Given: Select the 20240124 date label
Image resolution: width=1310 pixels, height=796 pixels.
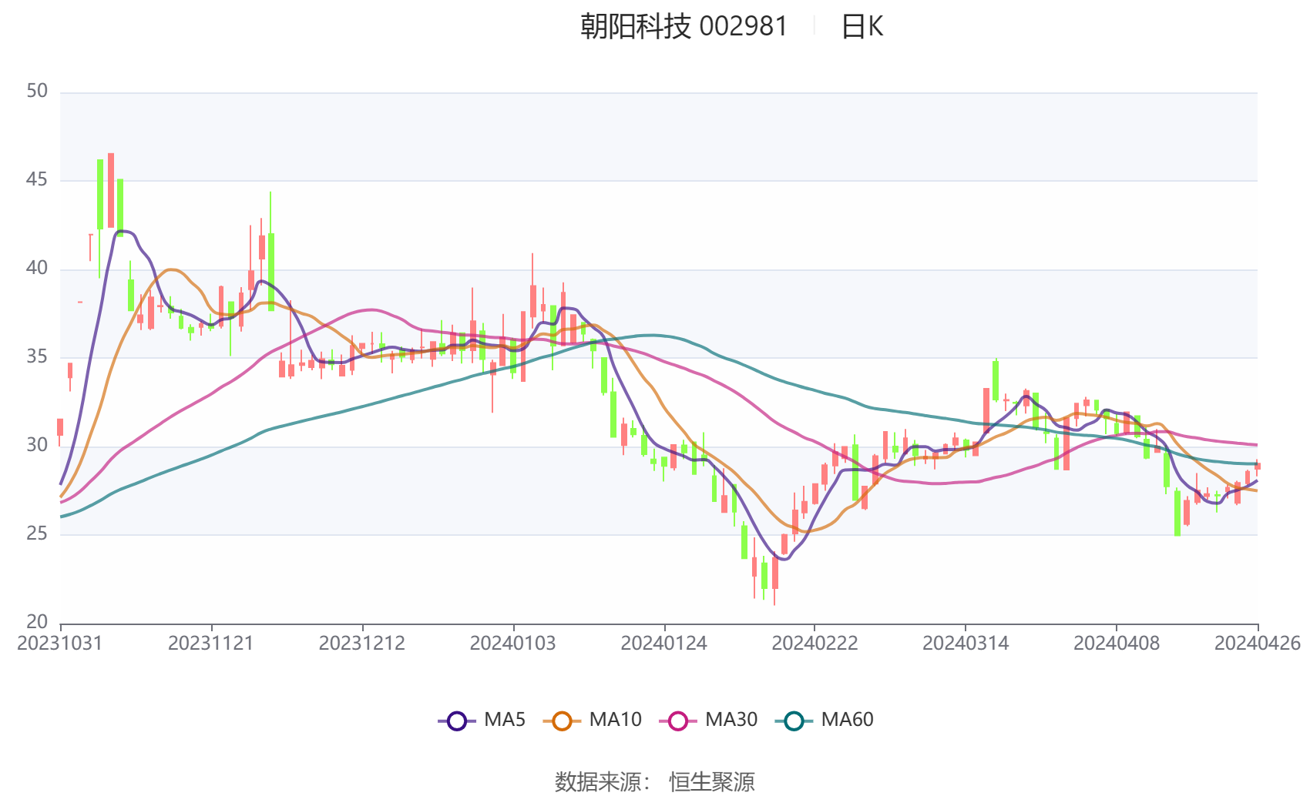Looking at the screenshot, I should (x=664, y=644).
